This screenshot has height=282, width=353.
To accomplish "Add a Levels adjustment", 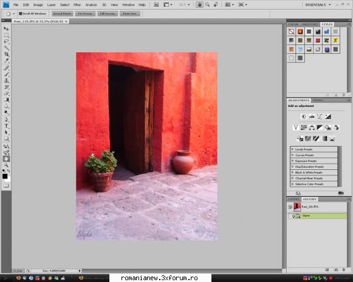I will (312, 116).
